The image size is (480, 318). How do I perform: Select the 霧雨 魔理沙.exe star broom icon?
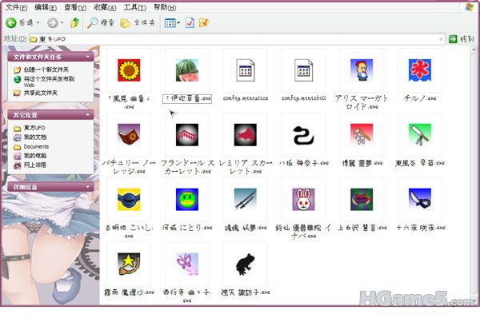click(x=129, y=264)
